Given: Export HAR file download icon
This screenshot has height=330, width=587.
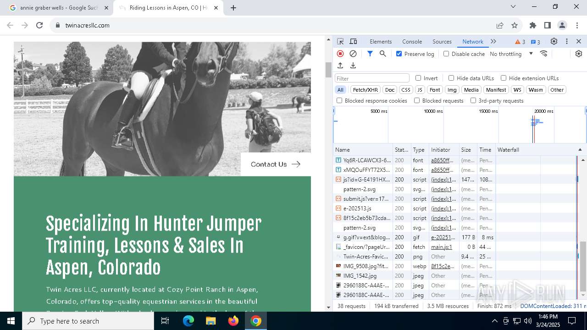Looking at the screenshot, I should (353, 66).
